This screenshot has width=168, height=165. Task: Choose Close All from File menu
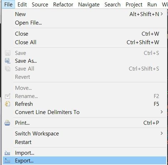pos(85,42)
